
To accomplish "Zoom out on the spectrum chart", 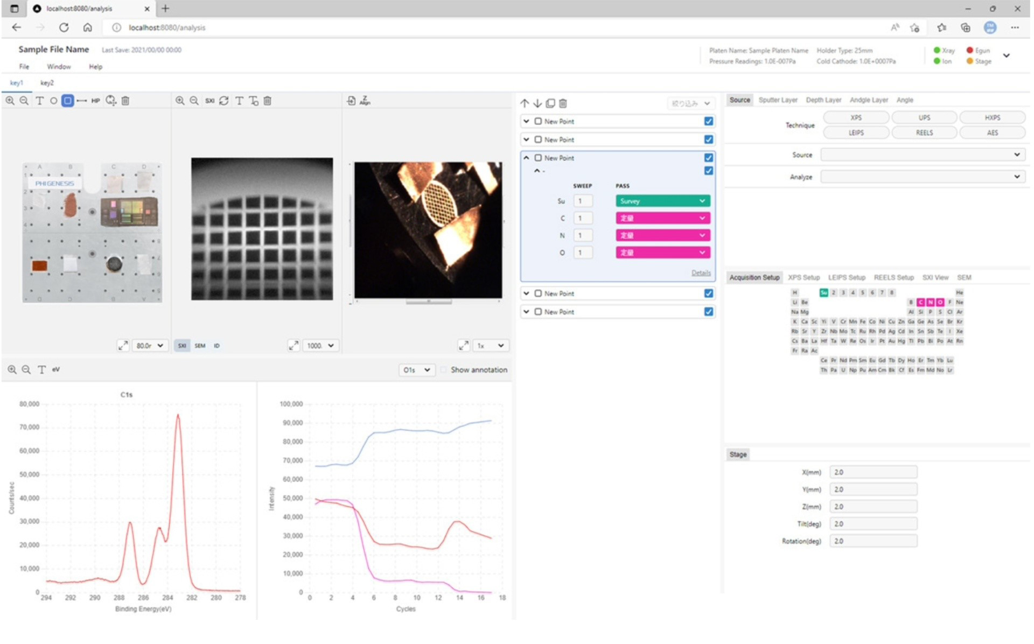I will (26, 370).
